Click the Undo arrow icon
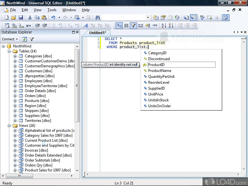Image resolution: width=248 pixels, height=186 pixels. (x=53, y=18)
